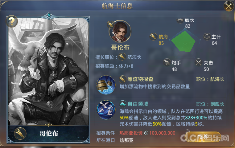Image resolution: width=235 pixels, height=148 pixels.
Task: Click the 热那亚投资 recruit requirement text
Action: tap(131, 133)
